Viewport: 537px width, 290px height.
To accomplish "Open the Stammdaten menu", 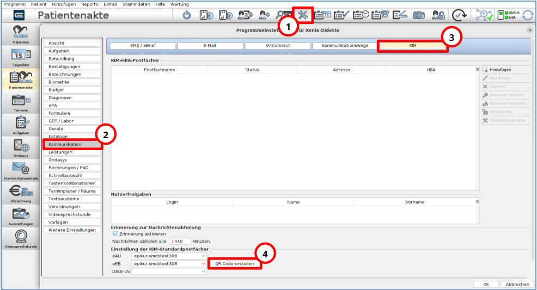I will click(x=136, y=4).
